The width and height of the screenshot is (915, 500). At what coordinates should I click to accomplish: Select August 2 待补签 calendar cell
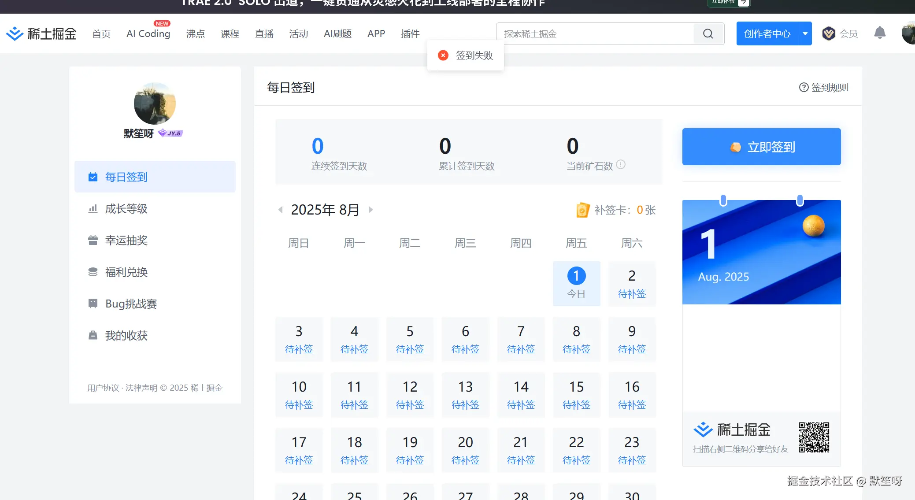(631, 283)
